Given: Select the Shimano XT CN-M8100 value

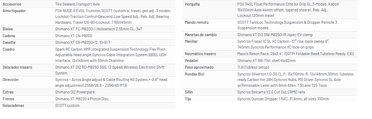Looking at the screenshot, I should tap(74, 36).
